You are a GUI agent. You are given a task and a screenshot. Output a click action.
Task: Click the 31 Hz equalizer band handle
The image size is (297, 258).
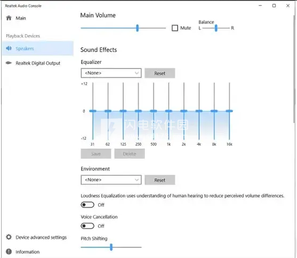click(93, 111)
